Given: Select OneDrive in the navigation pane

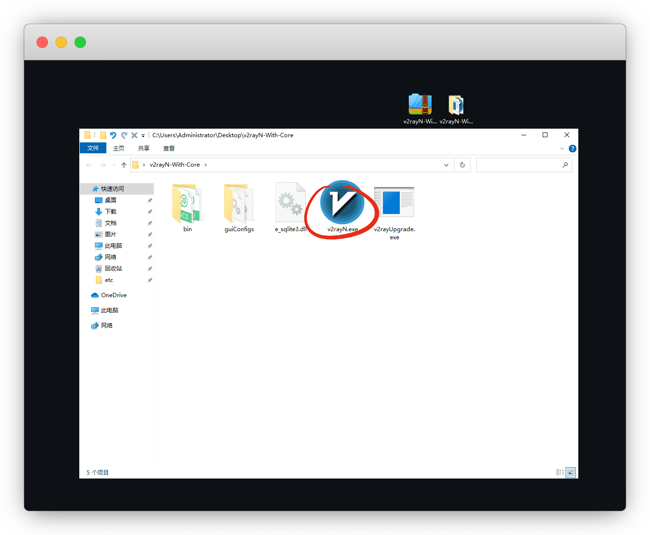Looking at the screenshot, I should click(114, 295).
